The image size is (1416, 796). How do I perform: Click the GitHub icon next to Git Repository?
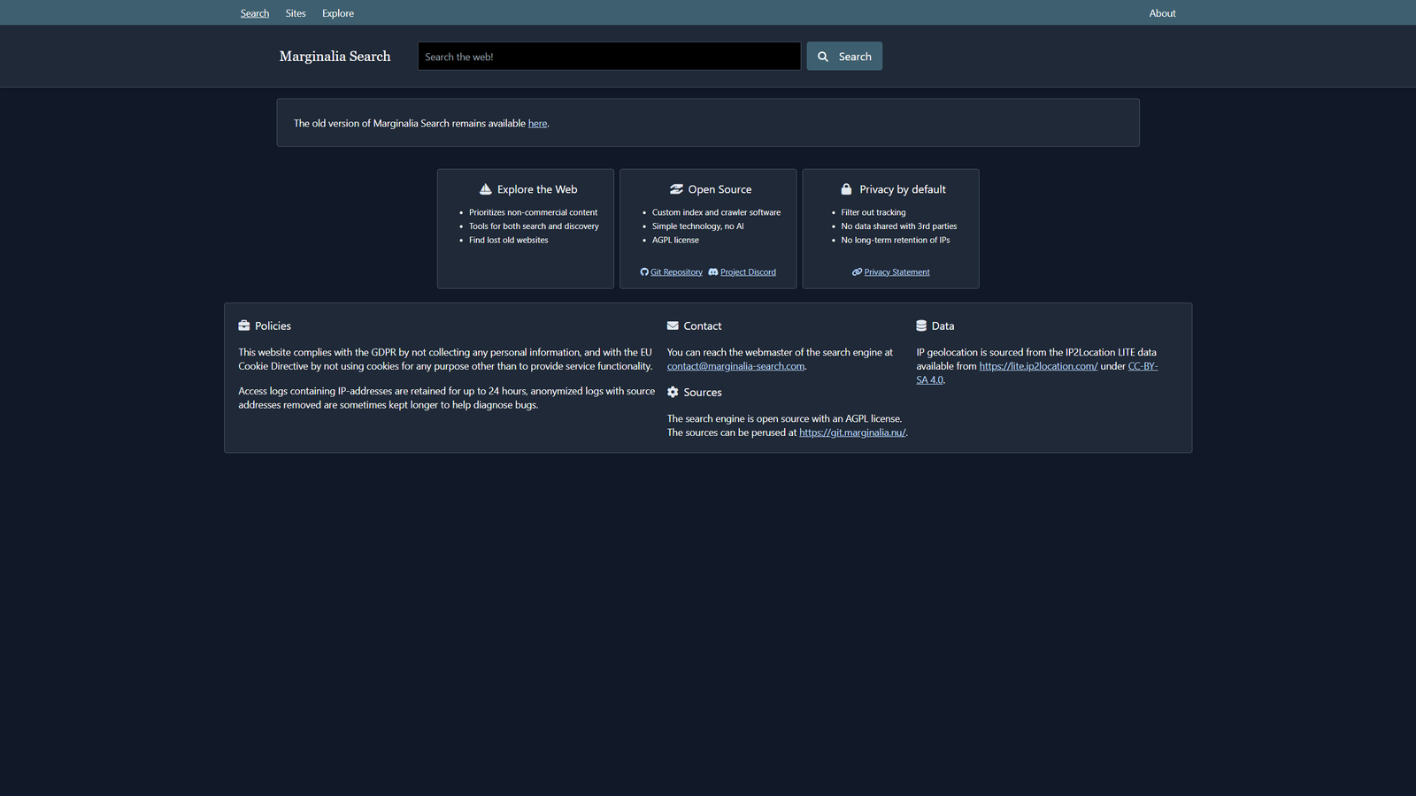pyautogui.click(x=644, y=272)
